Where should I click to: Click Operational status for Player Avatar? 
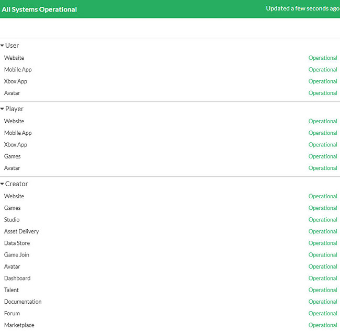323,168
